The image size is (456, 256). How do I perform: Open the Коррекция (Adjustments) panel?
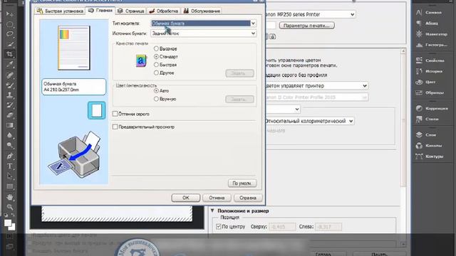point(432,108)
